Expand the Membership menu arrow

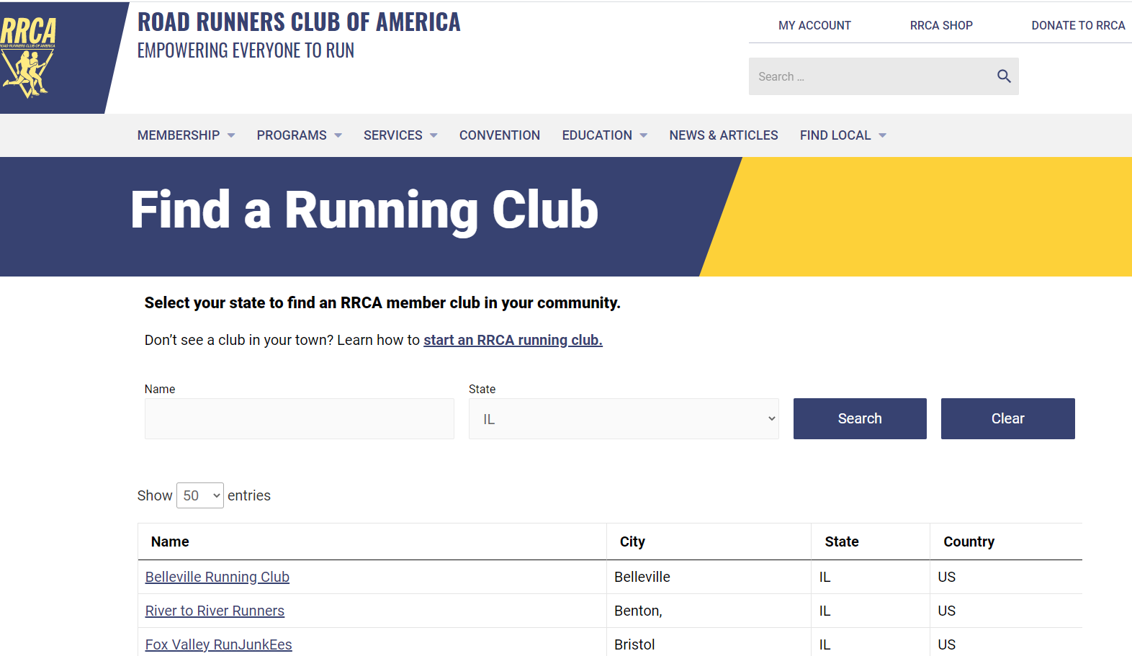point(231,135)
